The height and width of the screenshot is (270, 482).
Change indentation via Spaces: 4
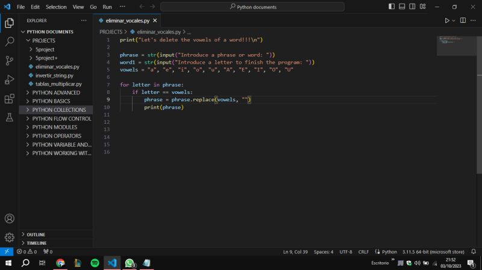click(x=324, y=252)
